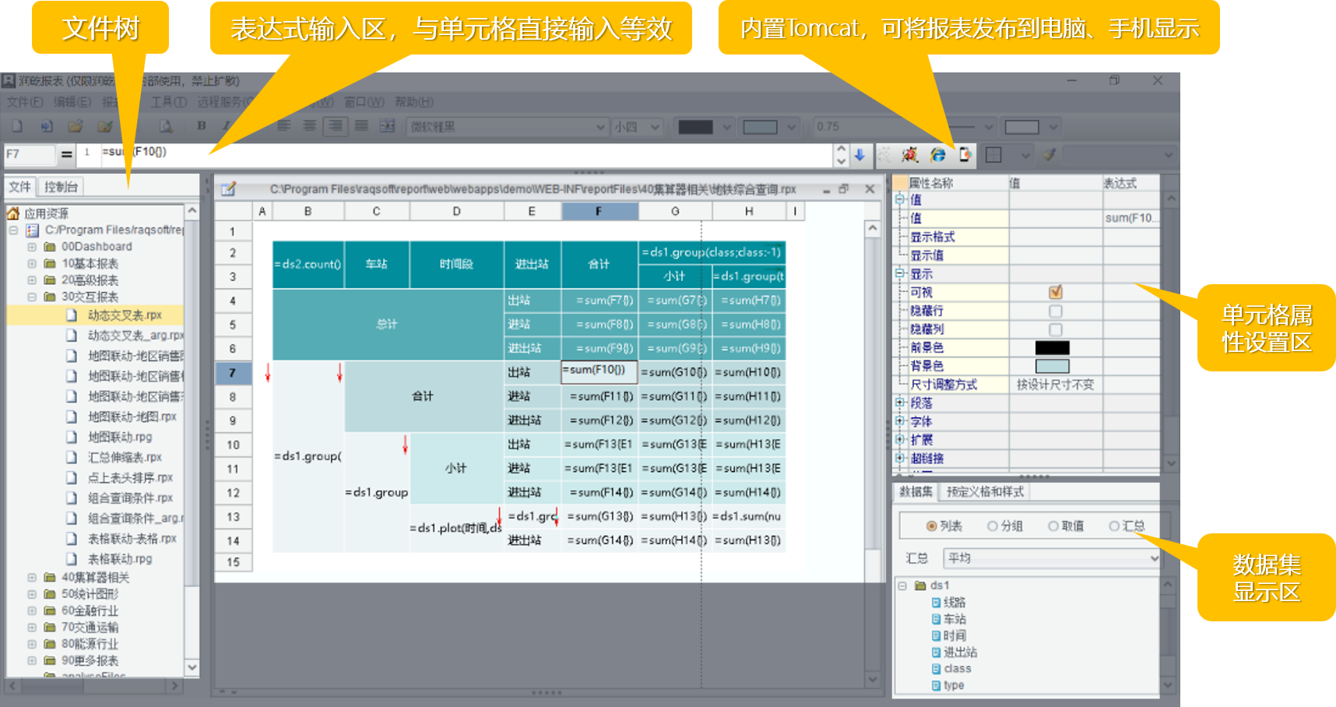Click the right-align text icon
This screenshot has width=1336, height=707.
336,126
